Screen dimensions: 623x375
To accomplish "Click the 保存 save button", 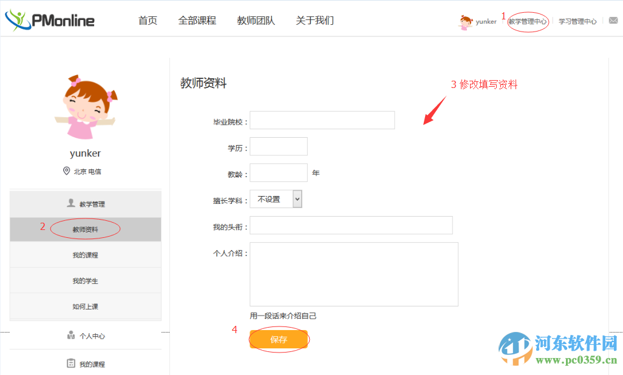I will pyautogui.click(x=279, y=340).
